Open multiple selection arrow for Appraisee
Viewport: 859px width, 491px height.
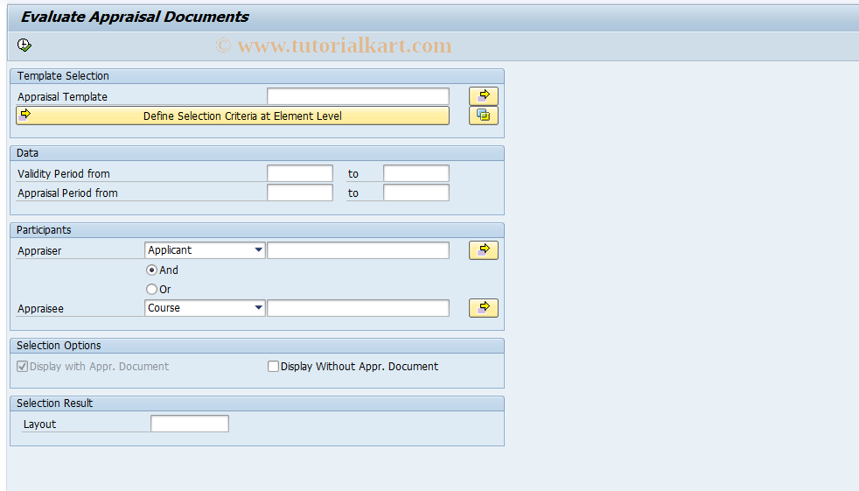pyautogui.click(x=483, y=308)
